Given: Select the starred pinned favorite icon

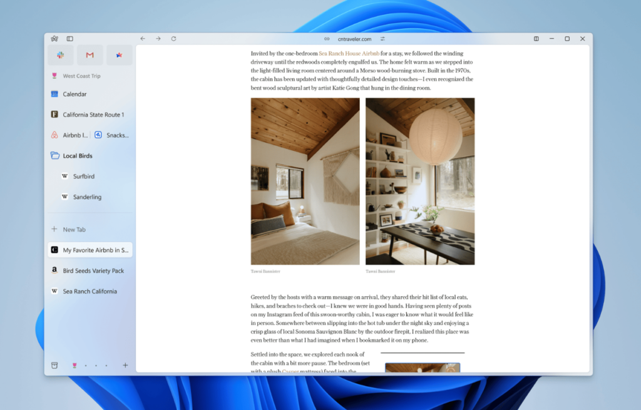Looking at the screenshot, I should (119, 55).
